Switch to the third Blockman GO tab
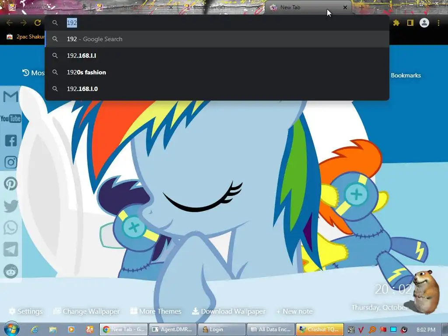Image resolution: width=448 pixels, height=336 pixels. [x=220, y=7]
